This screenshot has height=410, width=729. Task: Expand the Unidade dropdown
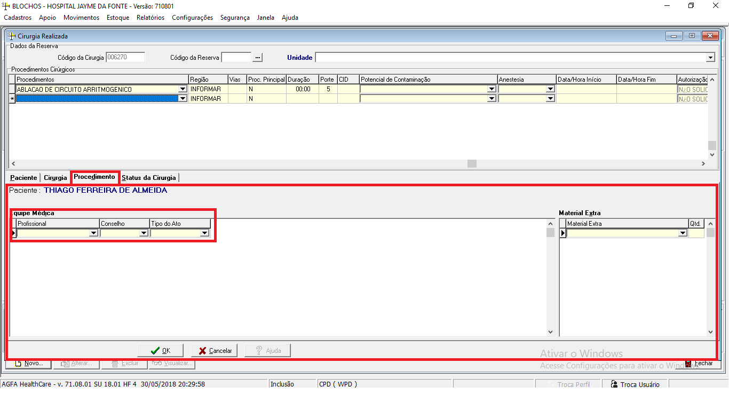coord(710,58)
